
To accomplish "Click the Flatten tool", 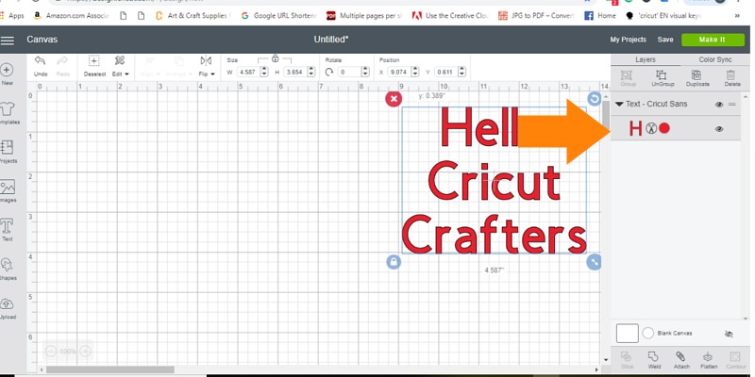I will 709,360.
